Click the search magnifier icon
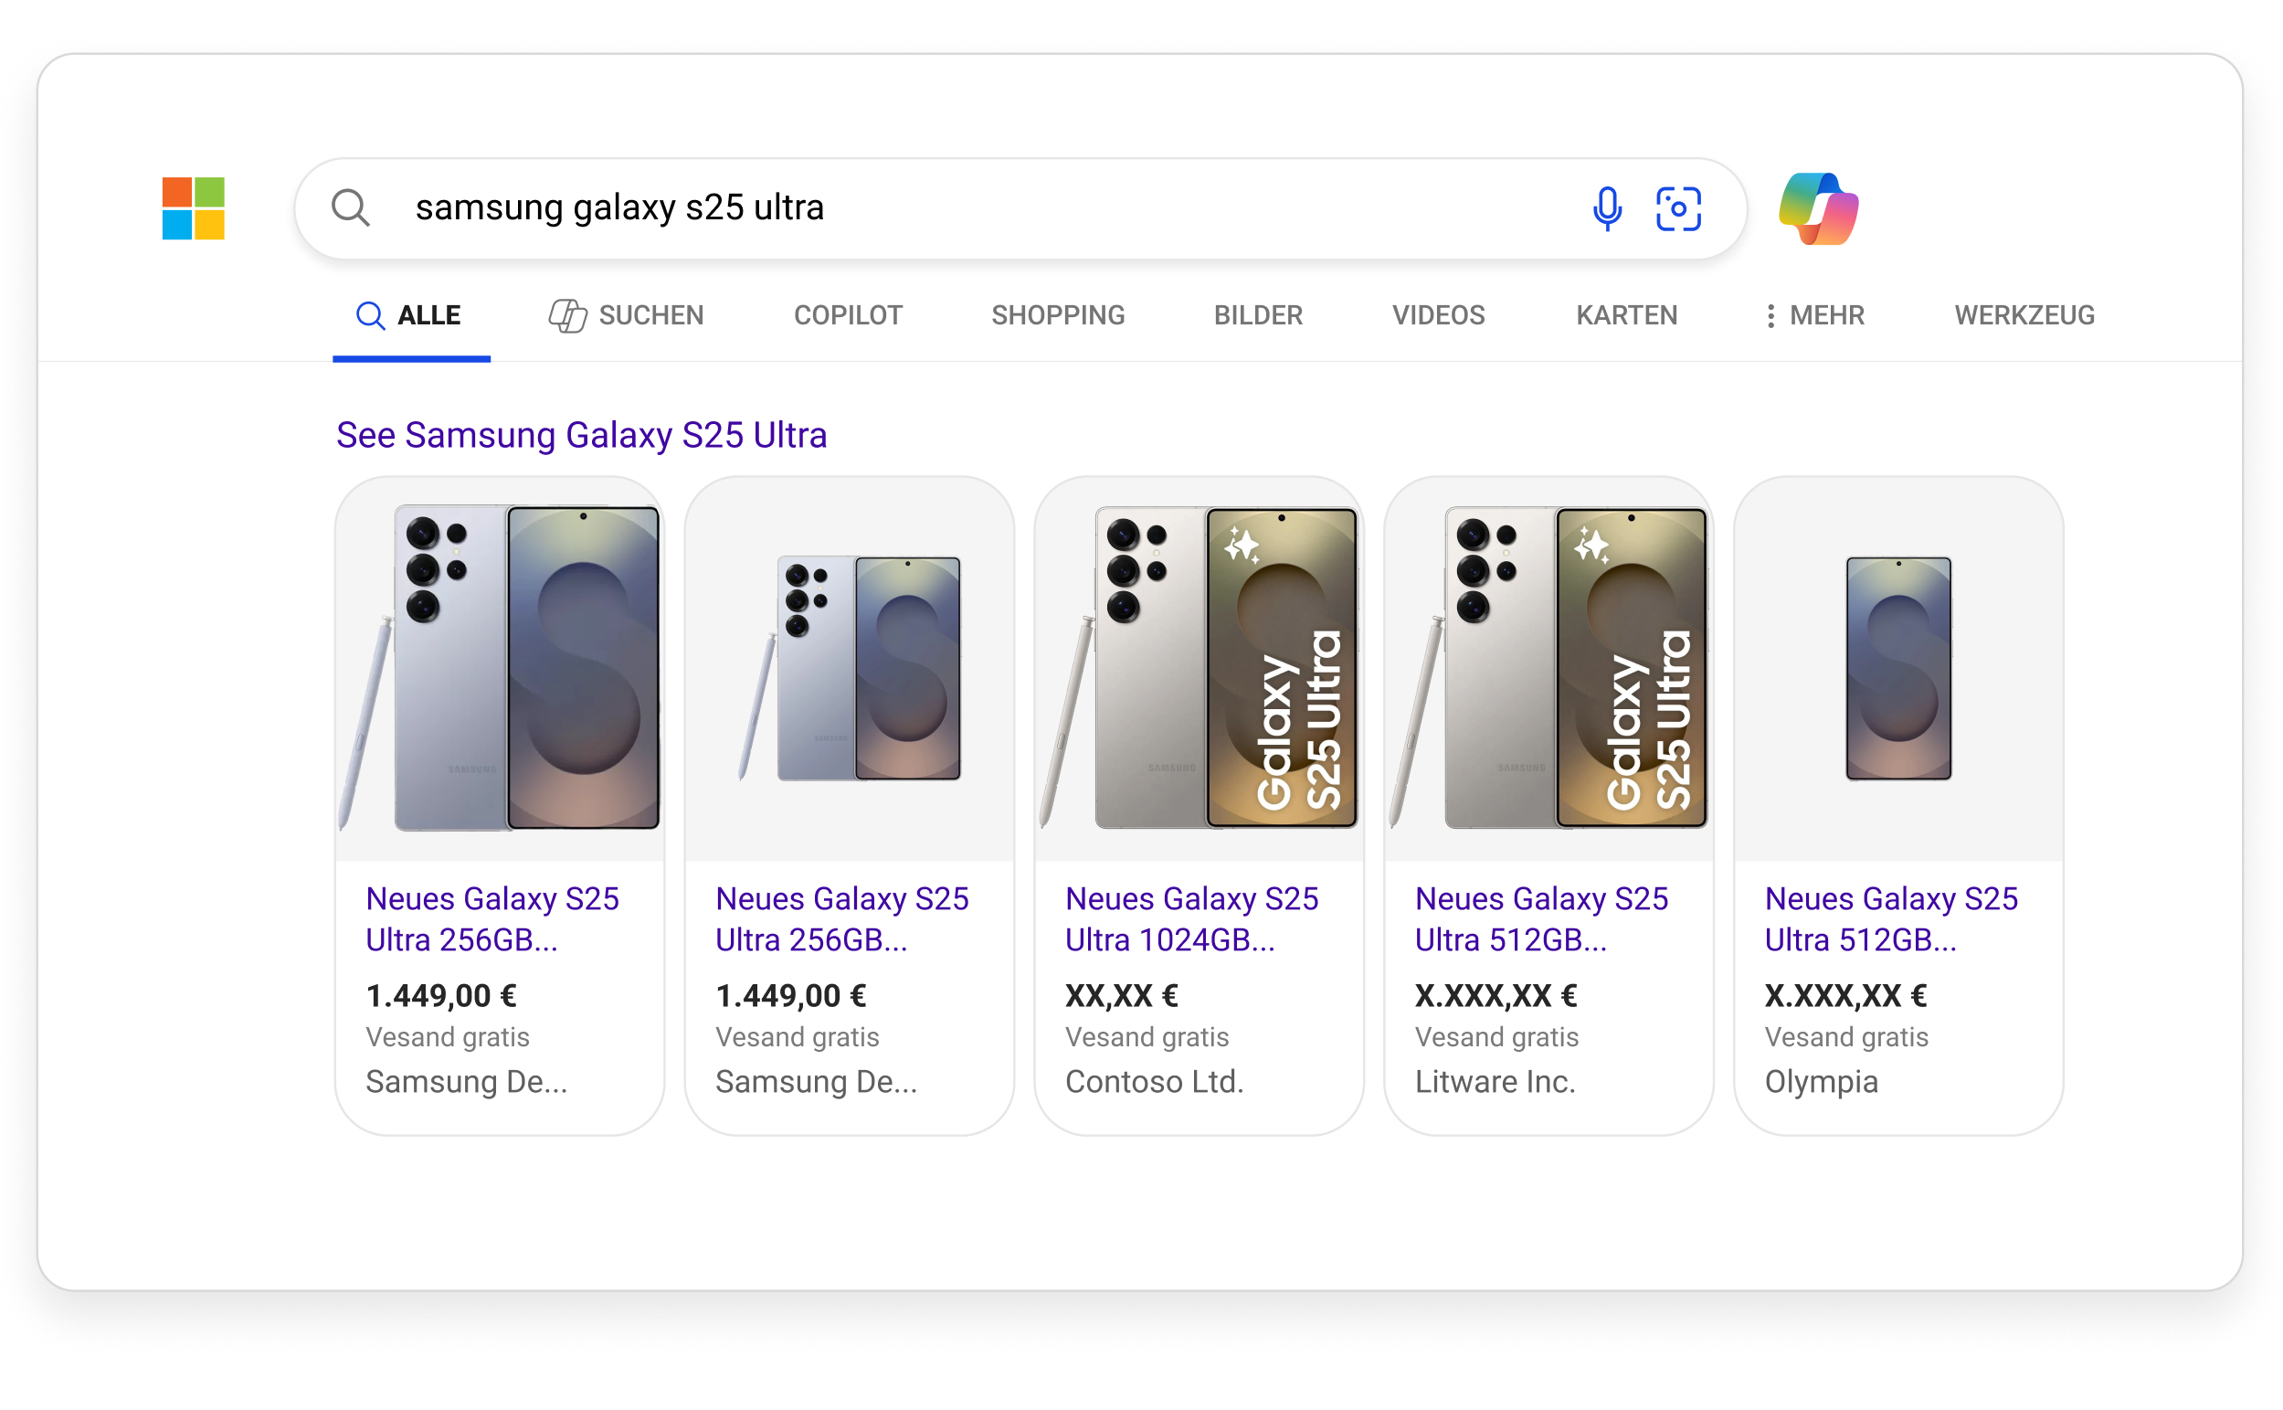Screen dimensions: 2283x1410 coord(351,208)
